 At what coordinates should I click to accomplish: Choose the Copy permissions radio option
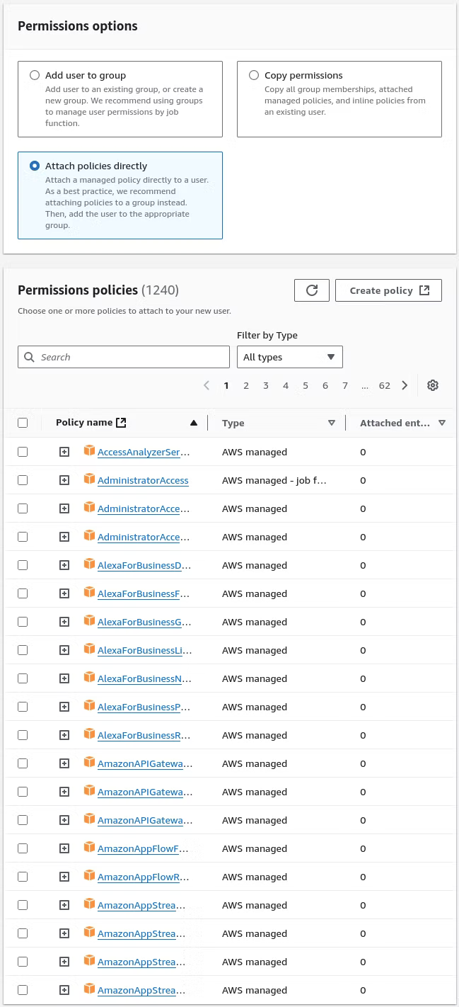coord(254,75)
